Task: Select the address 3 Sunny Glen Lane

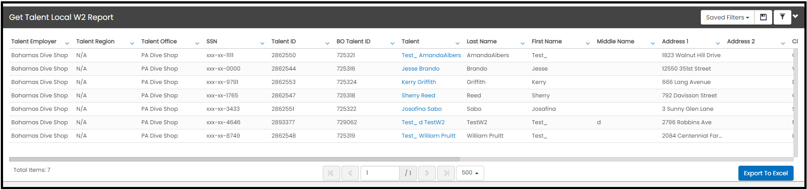Action: pyautogui.click(x=688, y=109)
